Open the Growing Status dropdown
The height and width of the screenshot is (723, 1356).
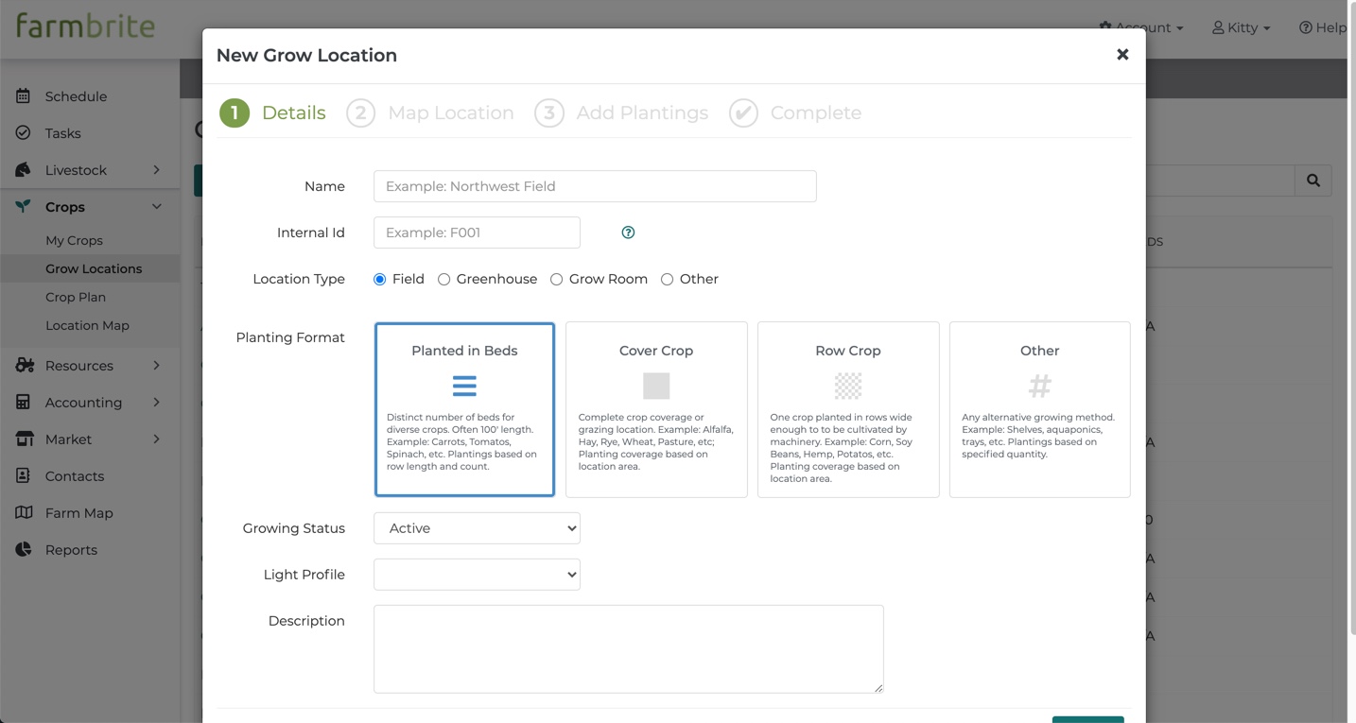[477, 528]
